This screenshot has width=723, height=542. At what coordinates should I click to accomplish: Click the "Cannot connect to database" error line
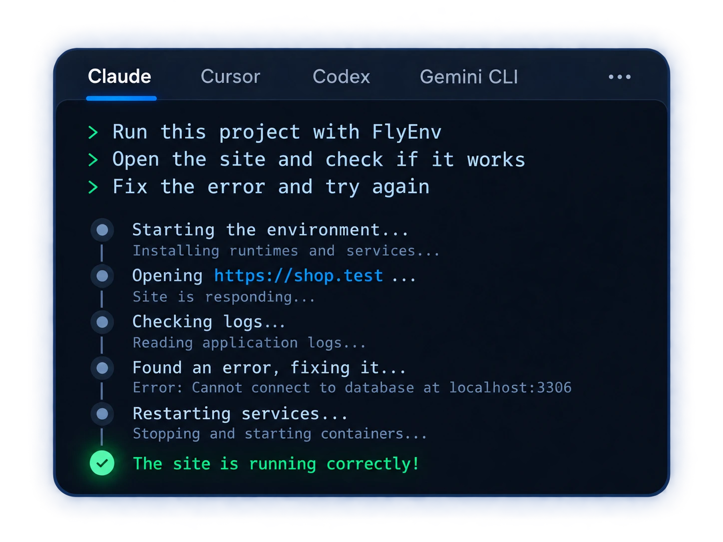(352, 388)
